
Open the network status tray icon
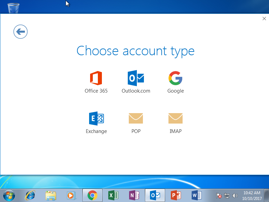227,196
